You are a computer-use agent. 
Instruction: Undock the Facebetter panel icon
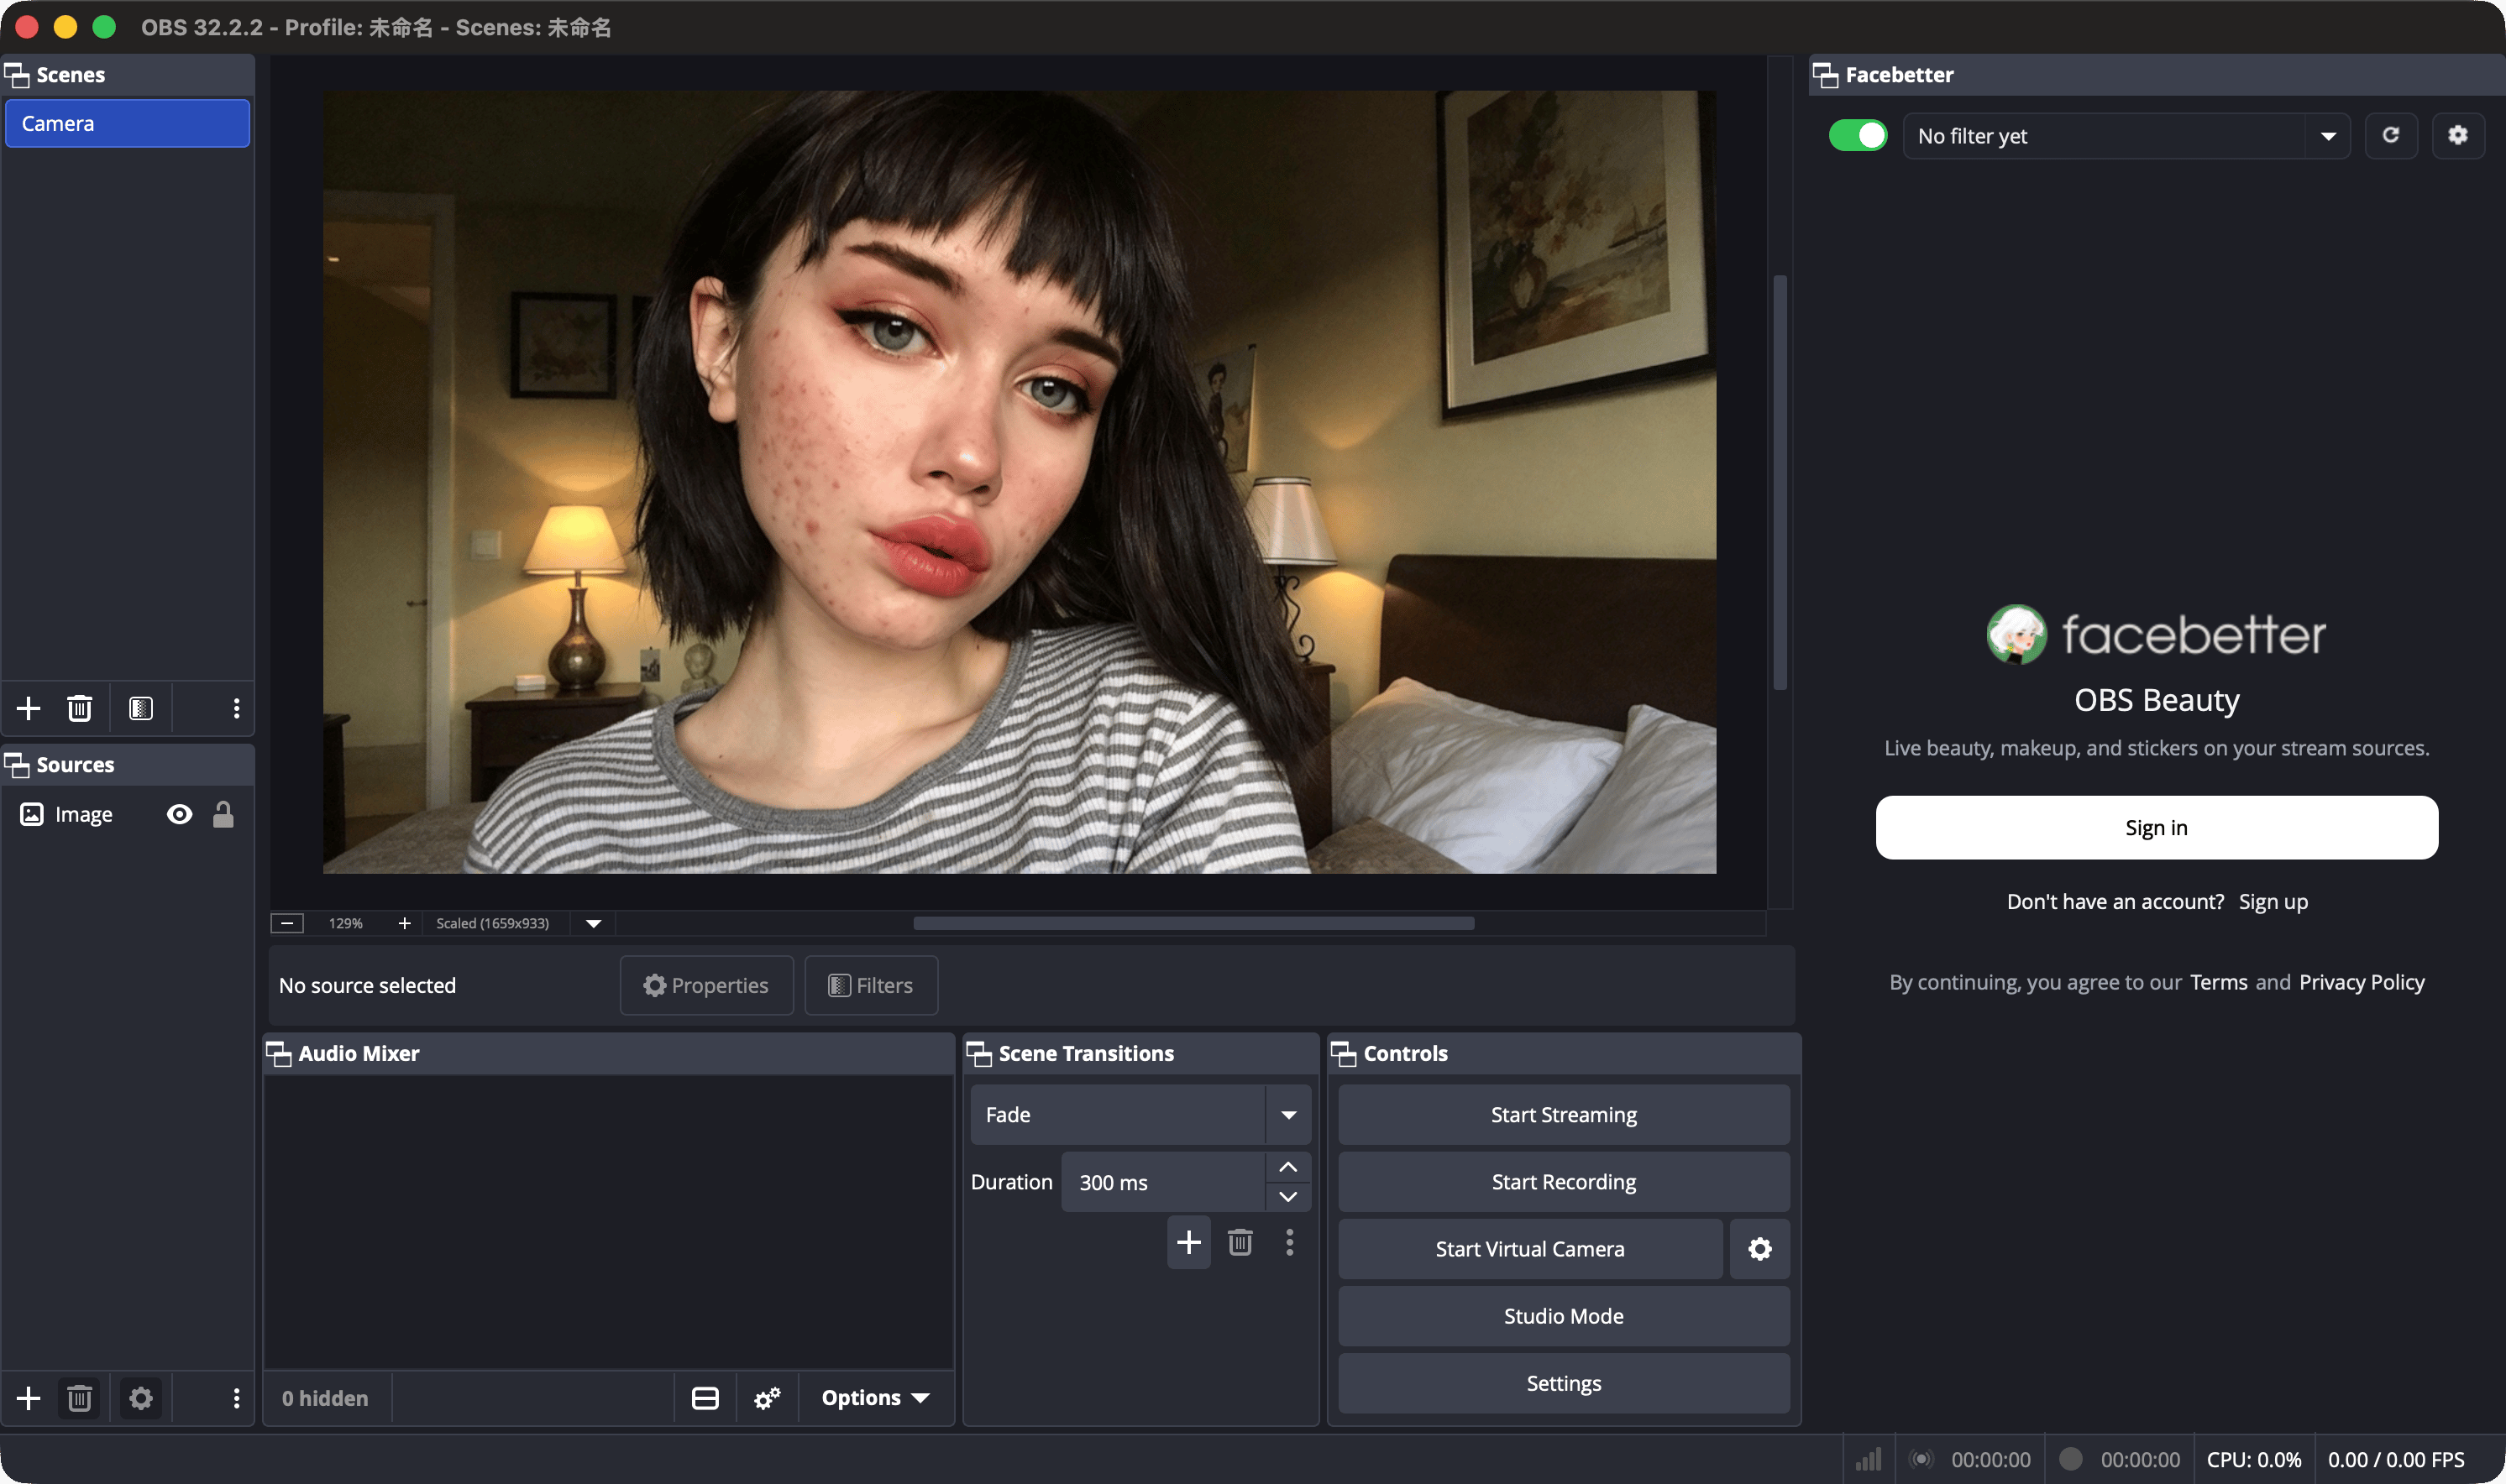[x=1826, y=75]
